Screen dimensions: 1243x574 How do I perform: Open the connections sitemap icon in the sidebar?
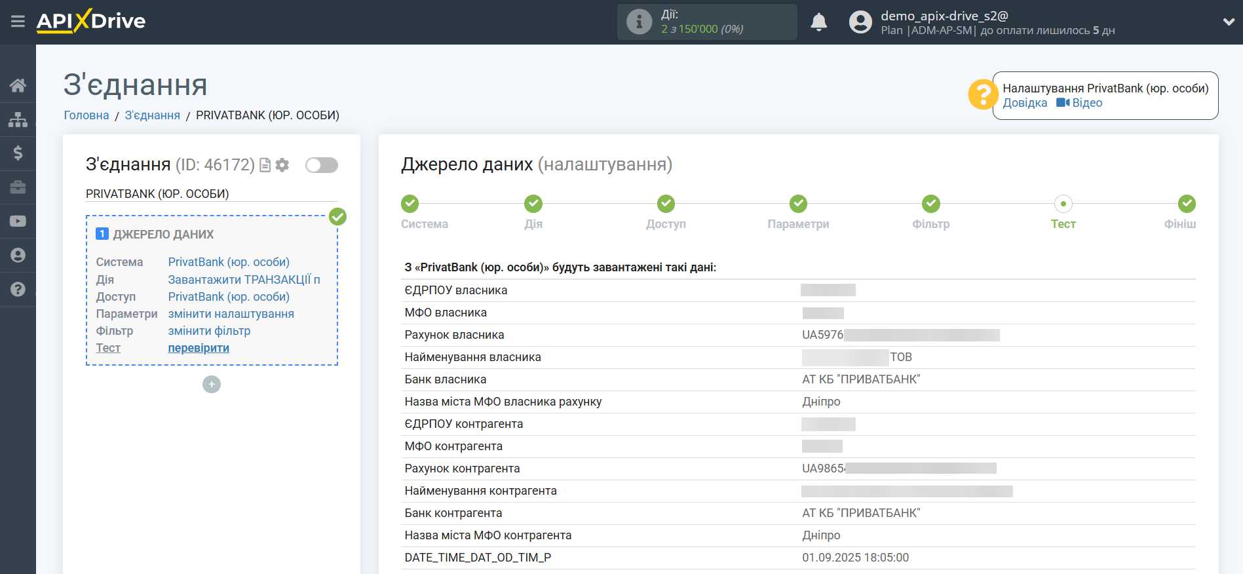click(x=18, y=119)
